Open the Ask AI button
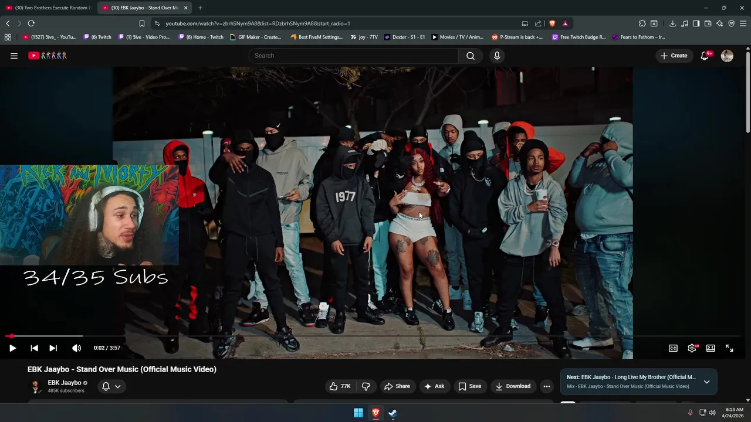Screen dimensions: 751x422 (434, 386)
